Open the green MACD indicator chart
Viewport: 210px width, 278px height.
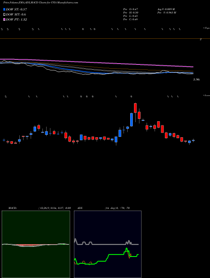tap(36, 244)
